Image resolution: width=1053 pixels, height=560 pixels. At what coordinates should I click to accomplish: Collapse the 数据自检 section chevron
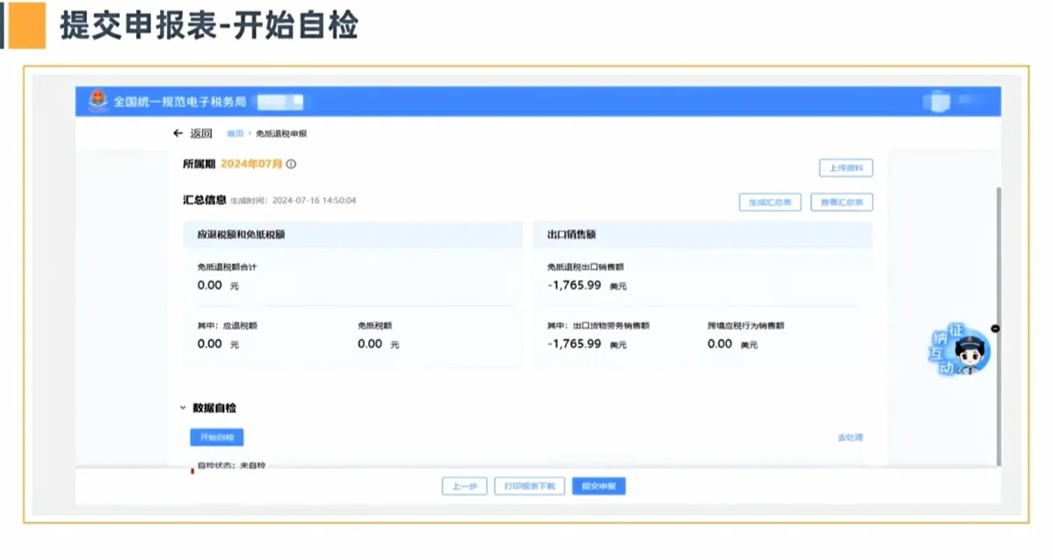(x=181, y=407)
